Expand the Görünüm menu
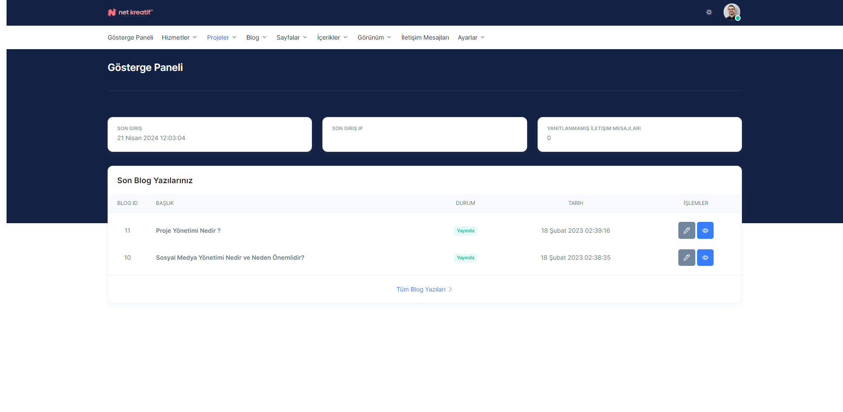 coord(374,37)
